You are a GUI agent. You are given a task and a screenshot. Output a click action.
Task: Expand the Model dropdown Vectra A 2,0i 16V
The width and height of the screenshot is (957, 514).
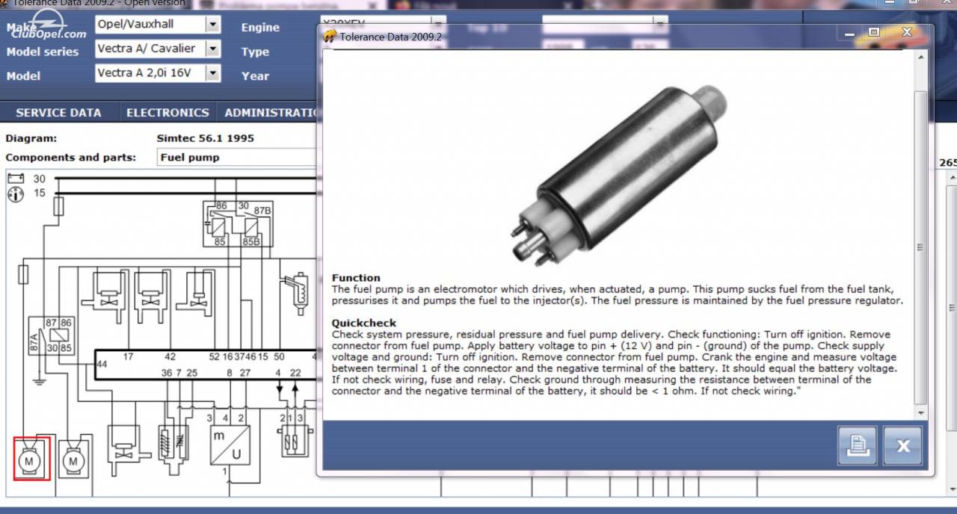point(212,72)
